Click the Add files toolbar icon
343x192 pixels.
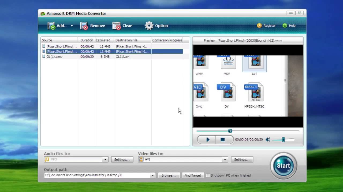(51, 26)
